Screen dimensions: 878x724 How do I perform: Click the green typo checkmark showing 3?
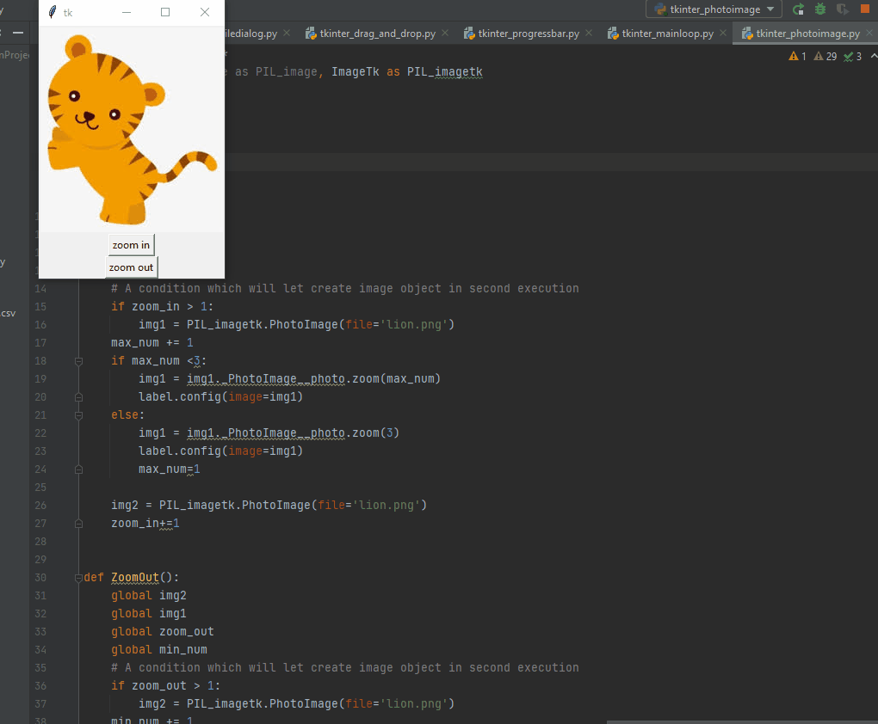853,57
